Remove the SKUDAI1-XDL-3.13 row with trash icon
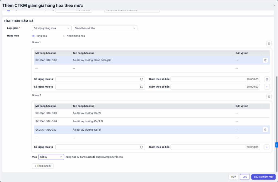Viewport: 278px width, 182px height. (265, 130)
